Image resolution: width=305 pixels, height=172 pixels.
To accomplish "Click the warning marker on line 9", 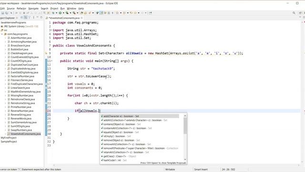I will tap(46, 53).
